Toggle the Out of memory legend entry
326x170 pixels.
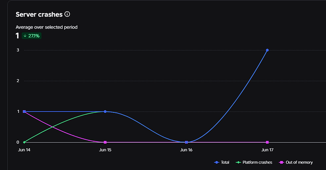tap(296, 162)
